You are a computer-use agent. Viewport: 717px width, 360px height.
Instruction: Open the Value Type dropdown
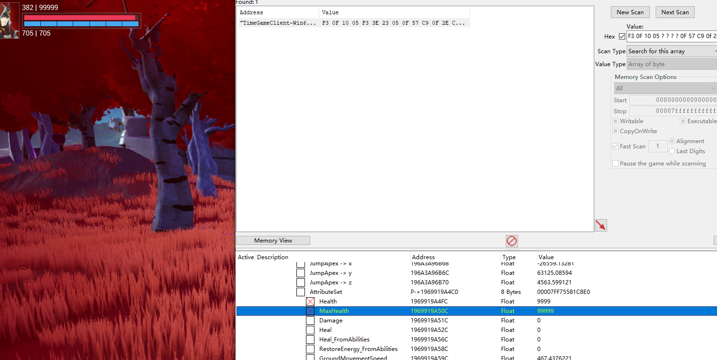(x=671, y=64)
